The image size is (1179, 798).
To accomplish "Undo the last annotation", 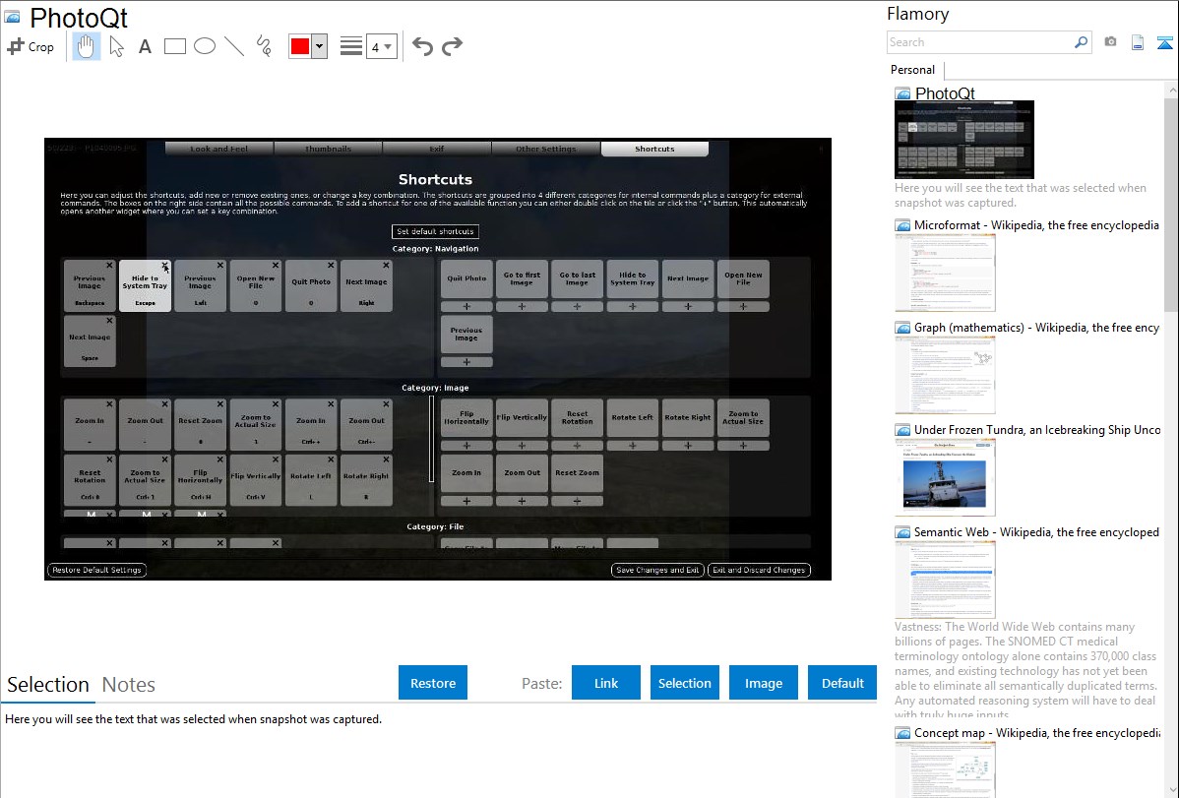I will pos(422,46).
